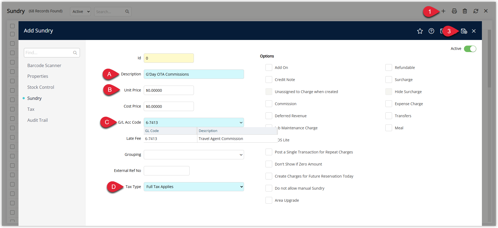Select Sundry in the side menu
The image size is (498, 228).
point(34,98)
